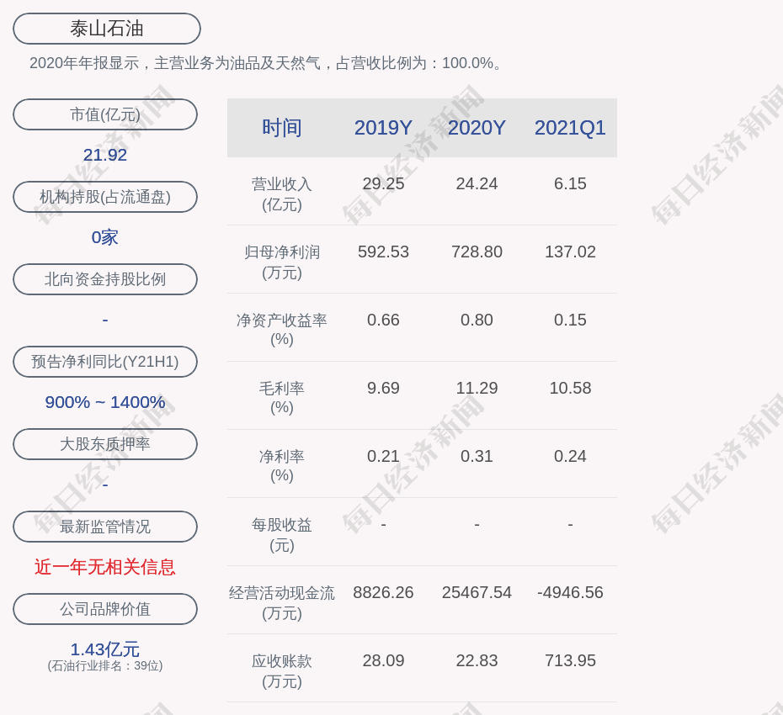Image resolution: width=783 pixels, height=715 pixels.
Task: Click the 机构持股(占流通盘) label
Action: click(105, 197)
